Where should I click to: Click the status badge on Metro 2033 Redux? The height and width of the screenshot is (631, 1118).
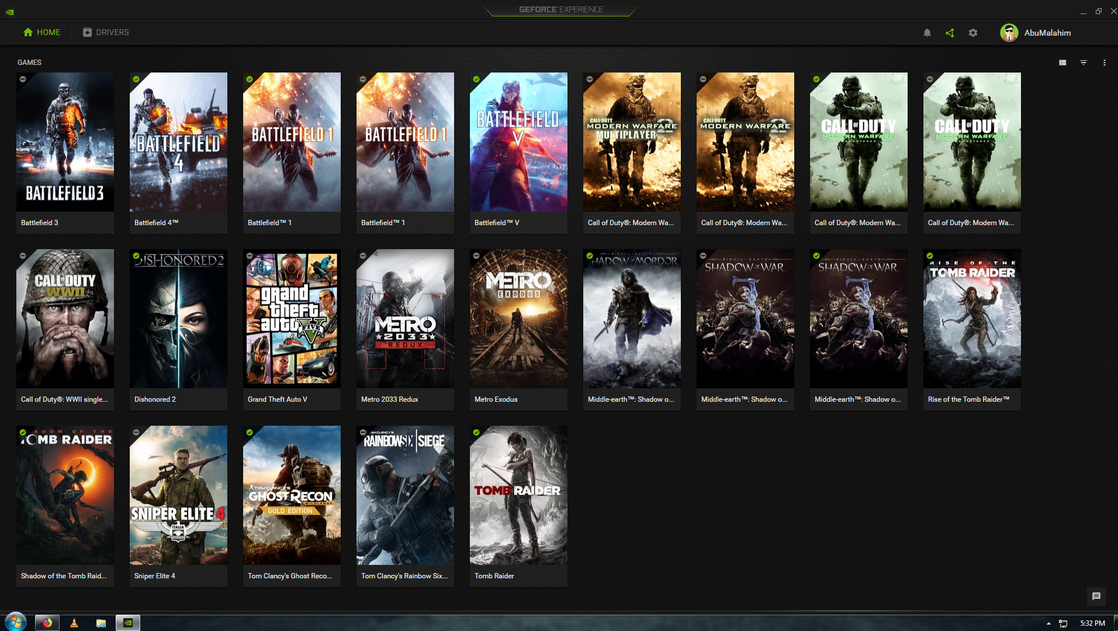click(363, 256)
